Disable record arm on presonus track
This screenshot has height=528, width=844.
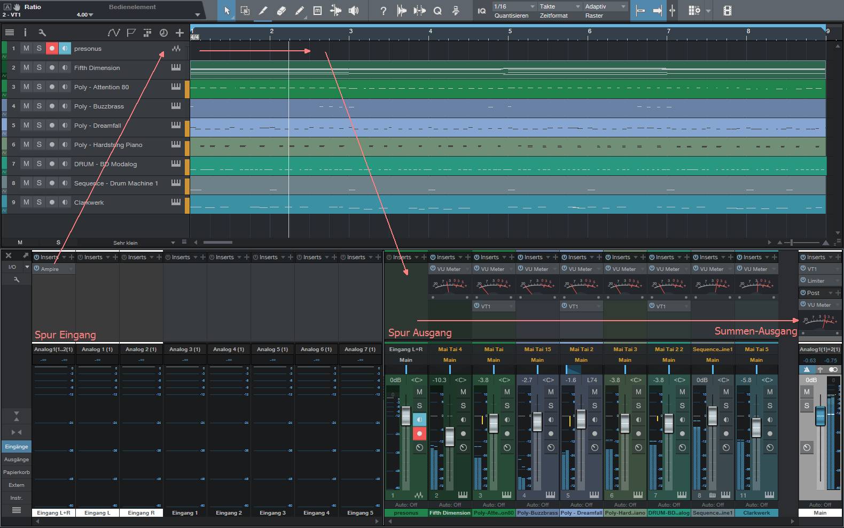tap(52, 49)
